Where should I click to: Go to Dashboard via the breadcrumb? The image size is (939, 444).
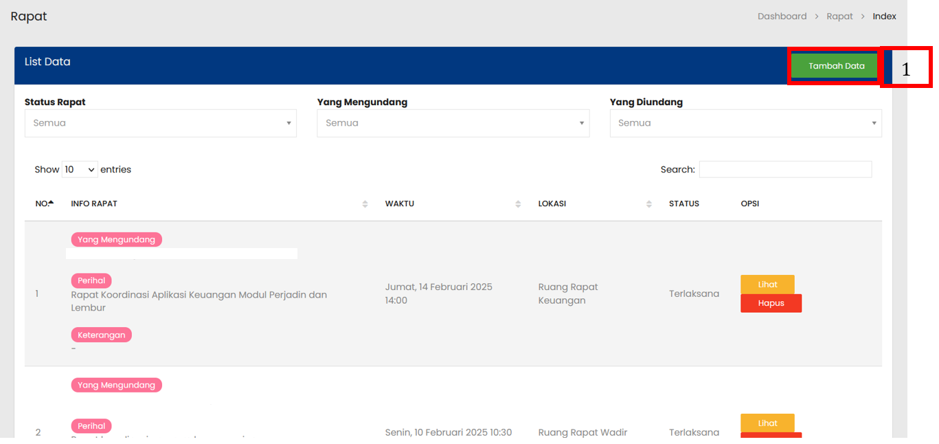click(782, 16)
